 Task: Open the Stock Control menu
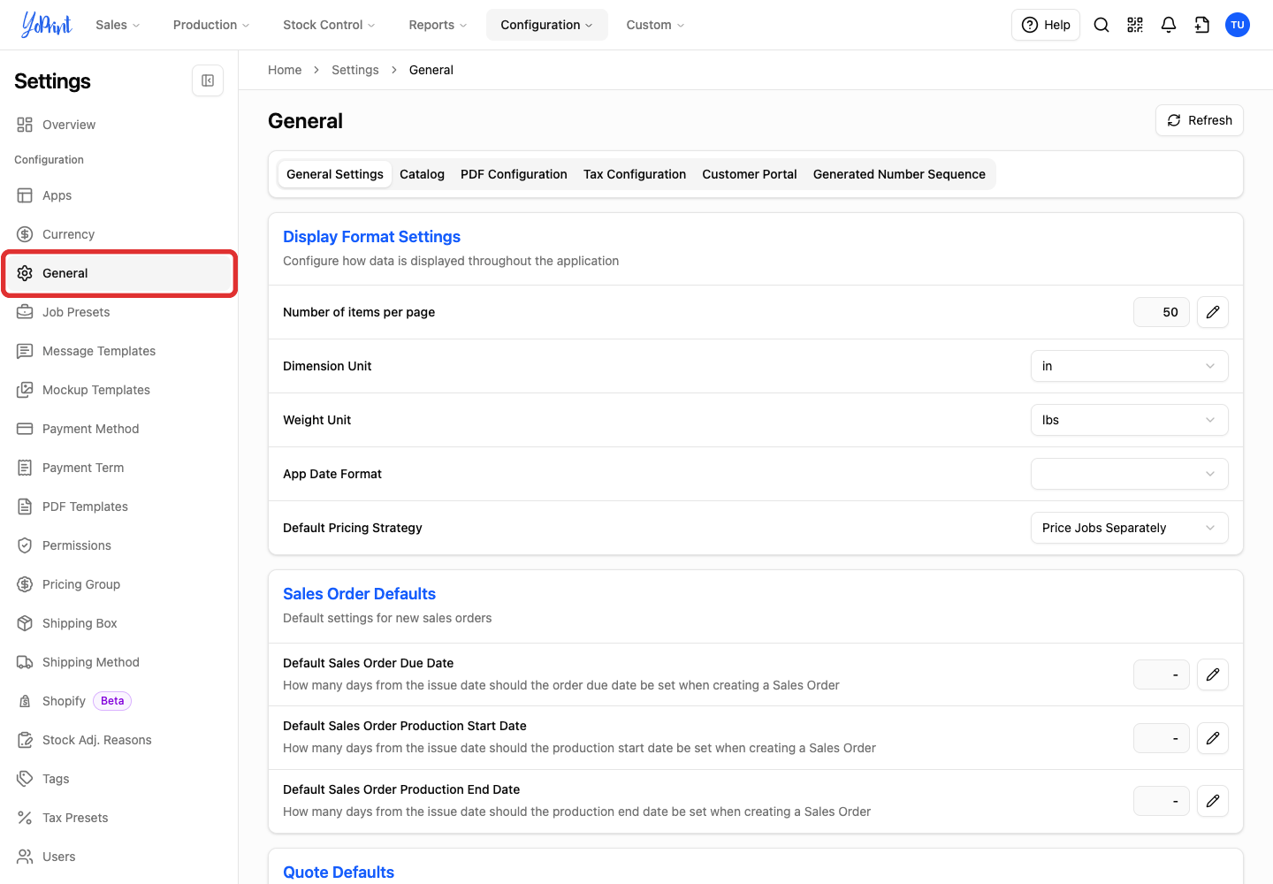(x=329, y=25)
